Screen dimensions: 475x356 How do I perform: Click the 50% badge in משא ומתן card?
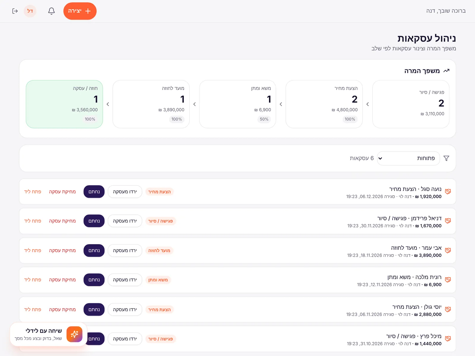coord(264,119)
